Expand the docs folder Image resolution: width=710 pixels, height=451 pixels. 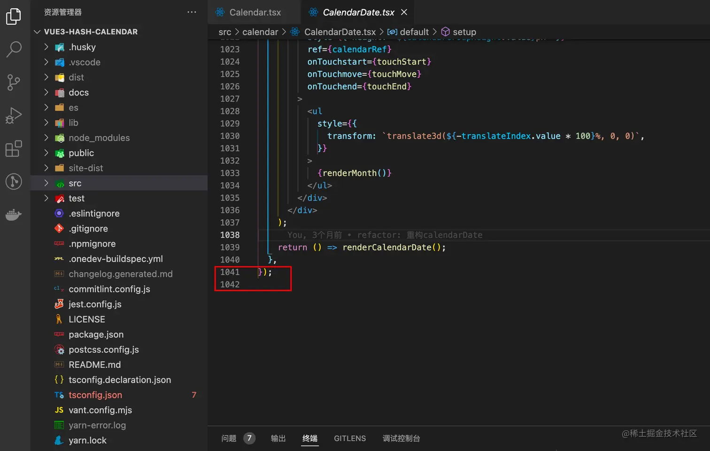(x=119, y=93)
